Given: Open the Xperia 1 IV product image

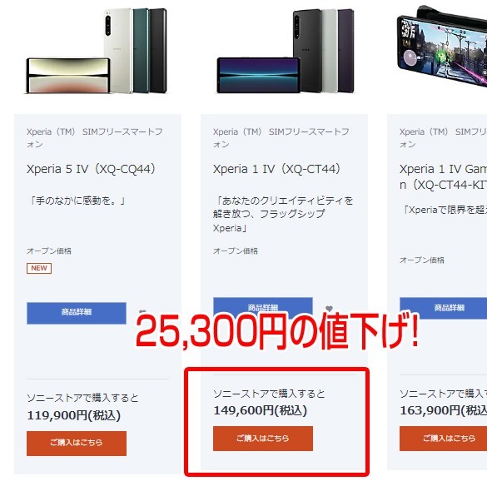Looking at the screenshot, I should coord(286,51).
